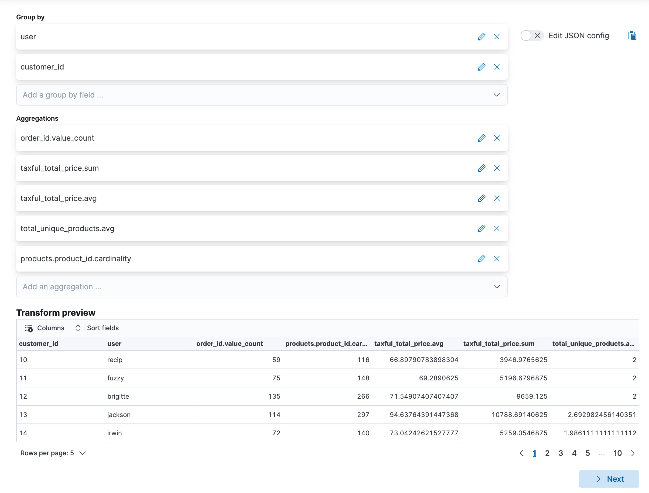This screenshot has width=649, height=493.
Task: Expand the Add an aggregation dropdown
Action: 261,286
